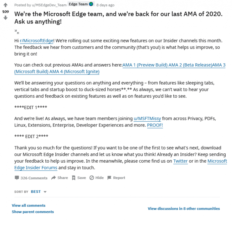Click the Save bookmark icon
232x225 pixels.
tap(74, 178)
